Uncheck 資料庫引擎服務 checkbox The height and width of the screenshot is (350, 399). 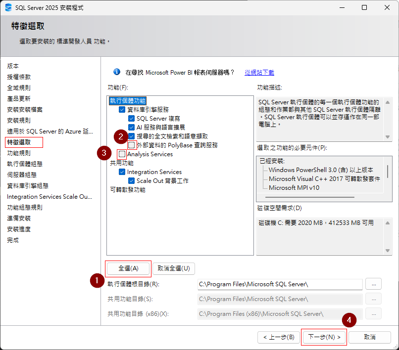click(x=122, y=110)
